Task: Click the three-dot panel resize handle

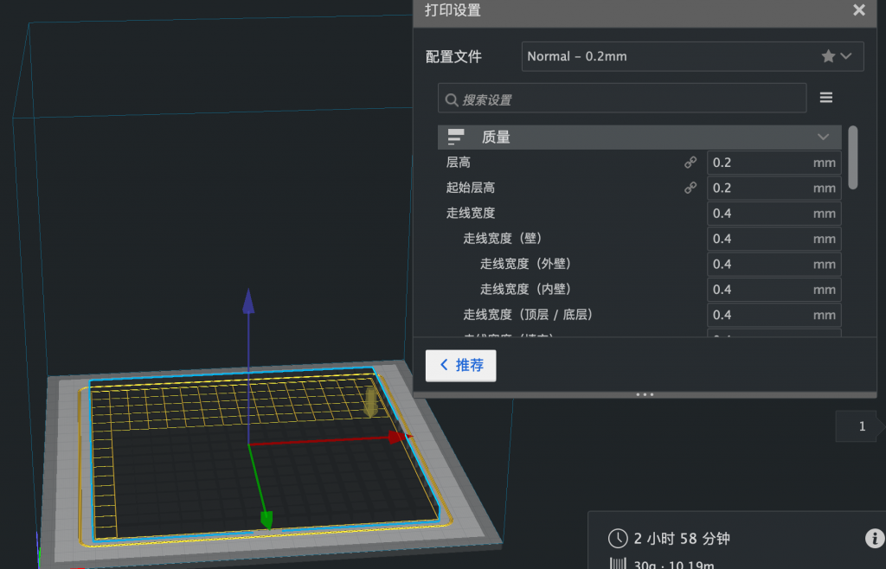Action: pos(645,394)
